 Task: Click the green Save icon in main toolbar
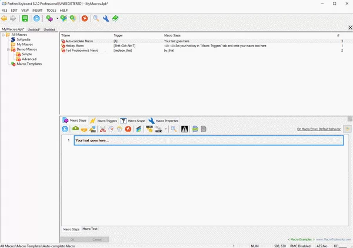pos(25,19)
